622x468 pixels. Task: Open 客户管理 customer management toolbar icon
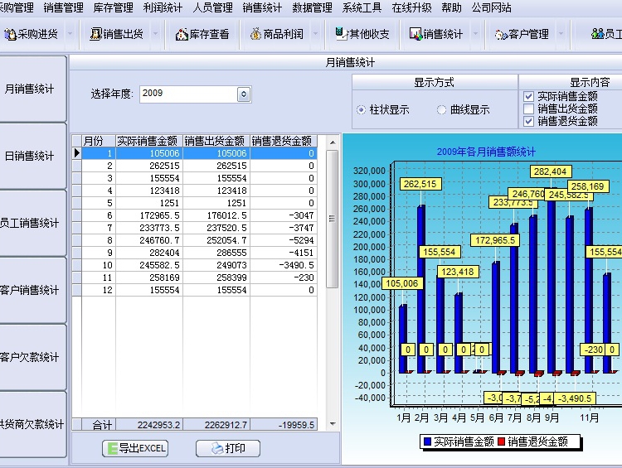[x=502, y=35]
